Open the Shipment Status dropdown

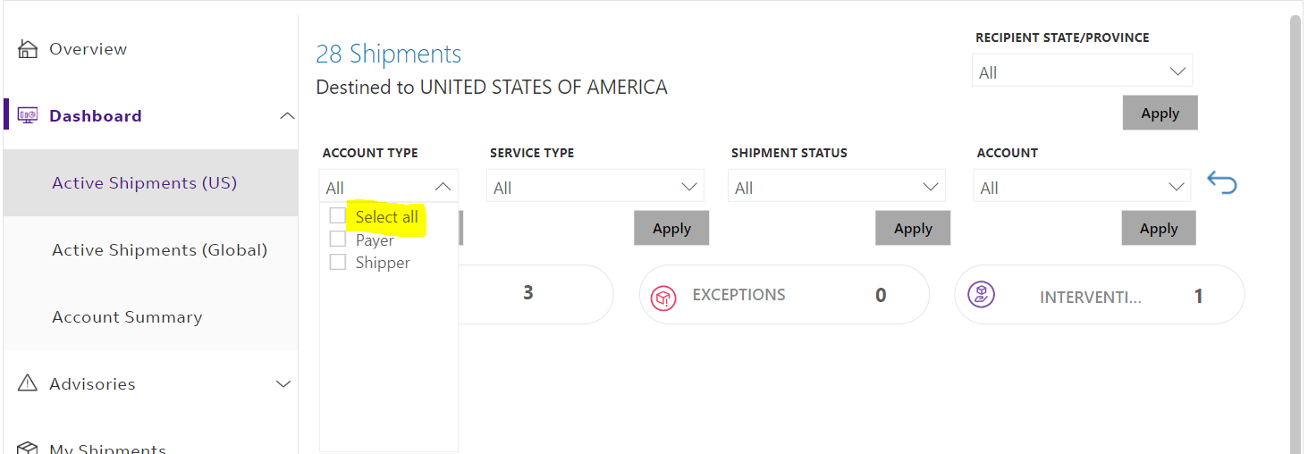pos(836,187)
